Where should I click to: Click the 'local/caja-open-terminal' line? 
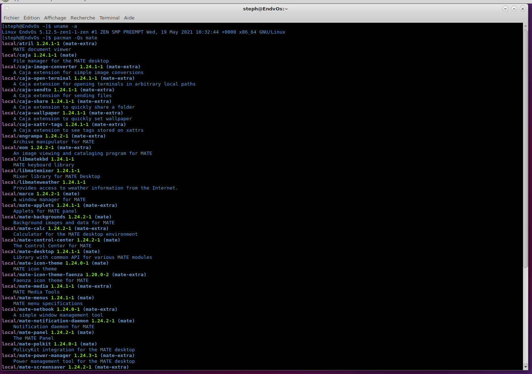[x=68, y=78]
